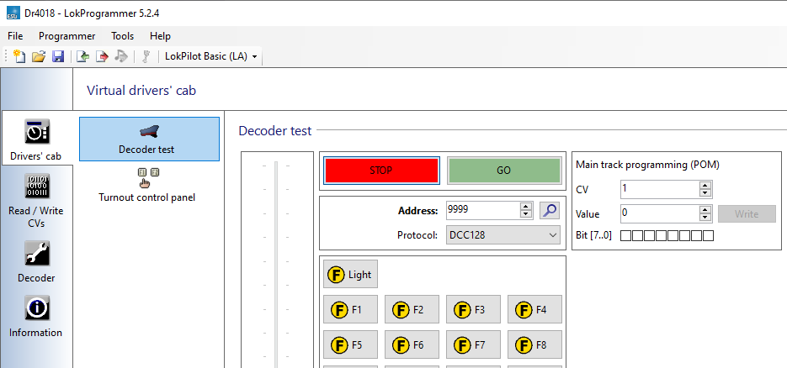The width and height of the screenshot is (787, 368).
Task: Click the Write button in POM panel
Action: [747, 213]
